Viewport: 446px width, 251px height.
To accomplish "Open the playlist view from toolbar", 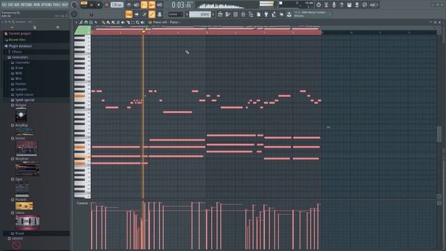I will point(220,14).
